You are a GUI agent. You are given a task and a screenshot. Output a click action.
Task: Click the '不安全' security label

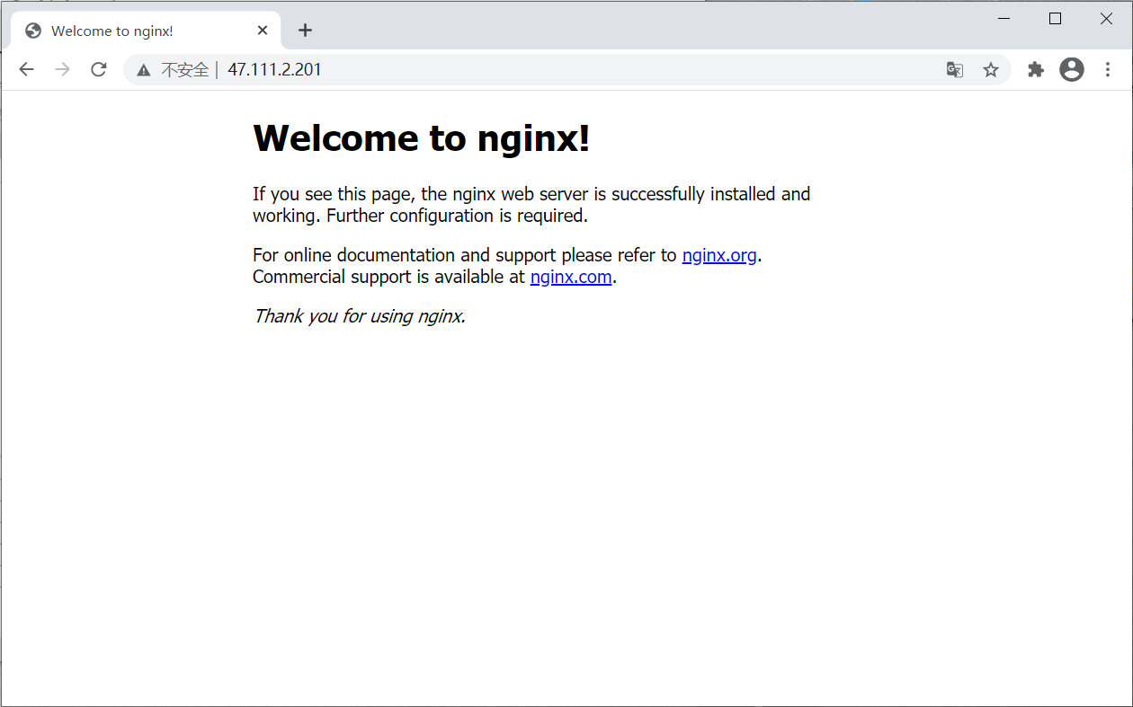pos(184,70)
